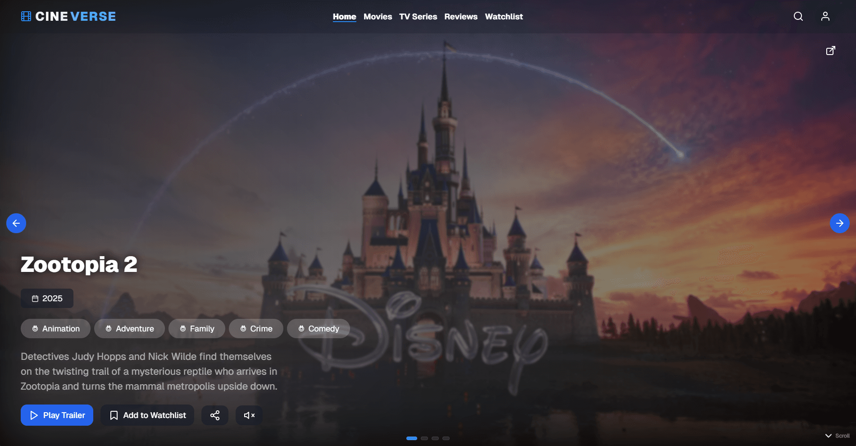The width and height of the screenshot is (856, 446).
Task: Click the share icon button
Action: pyautogui.click(x=215, y=415)
